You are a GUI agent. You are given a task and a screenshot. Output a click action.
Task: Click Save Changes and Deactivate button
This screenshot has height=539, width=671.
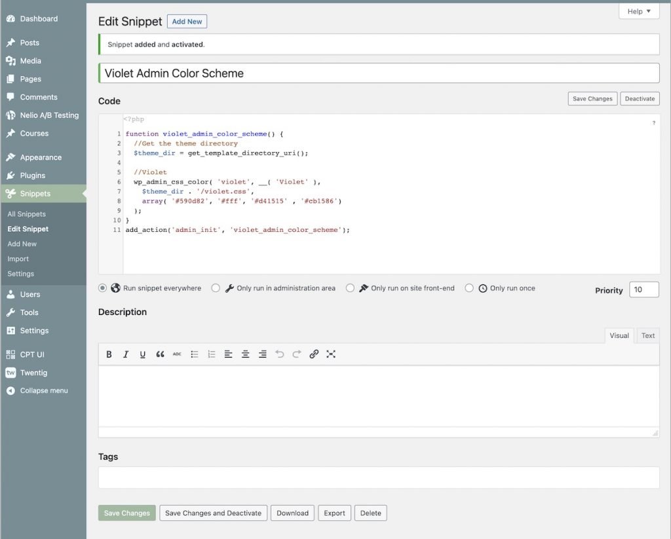pyautogui.click(x=213, y=513)
